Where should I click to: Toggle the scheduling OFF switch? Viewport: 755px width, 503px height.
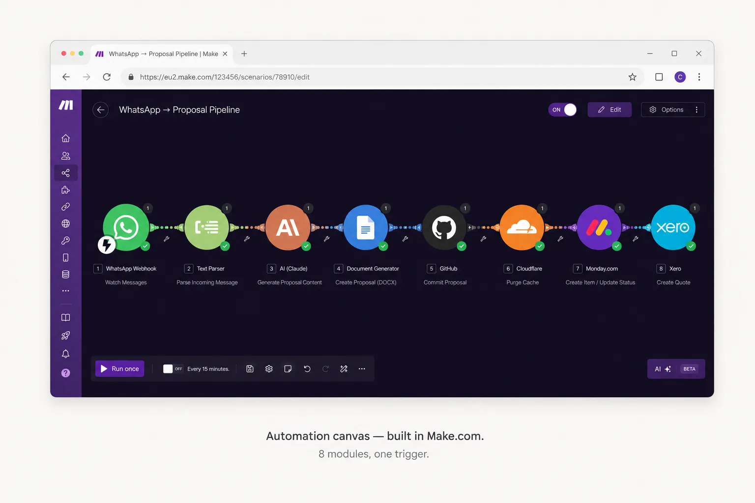coord(173,369)
